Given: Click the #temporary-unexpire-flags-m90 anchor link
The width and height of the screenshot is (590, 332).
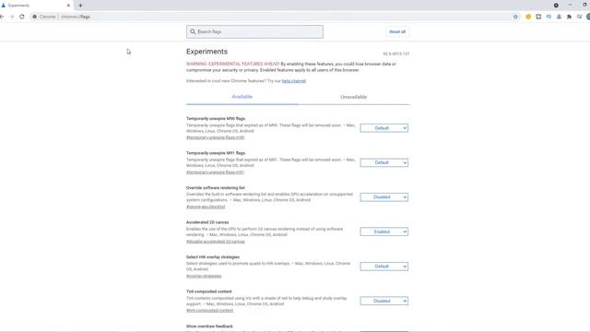Looking at the screenshot, I should coord(215,137).
